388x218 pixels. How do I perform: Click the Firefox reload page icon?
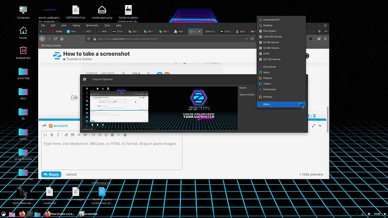(x=56, y=39)
